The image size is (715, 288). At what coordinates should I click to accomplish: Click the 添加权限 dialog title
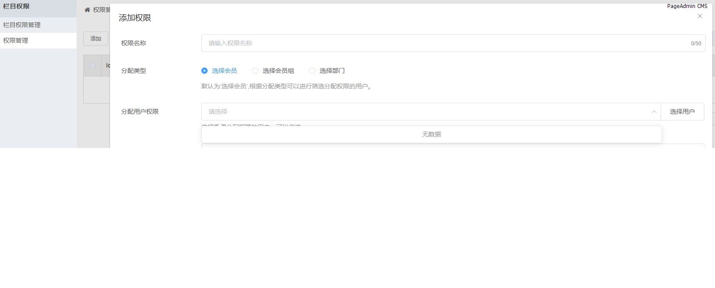tap(135, 18)
